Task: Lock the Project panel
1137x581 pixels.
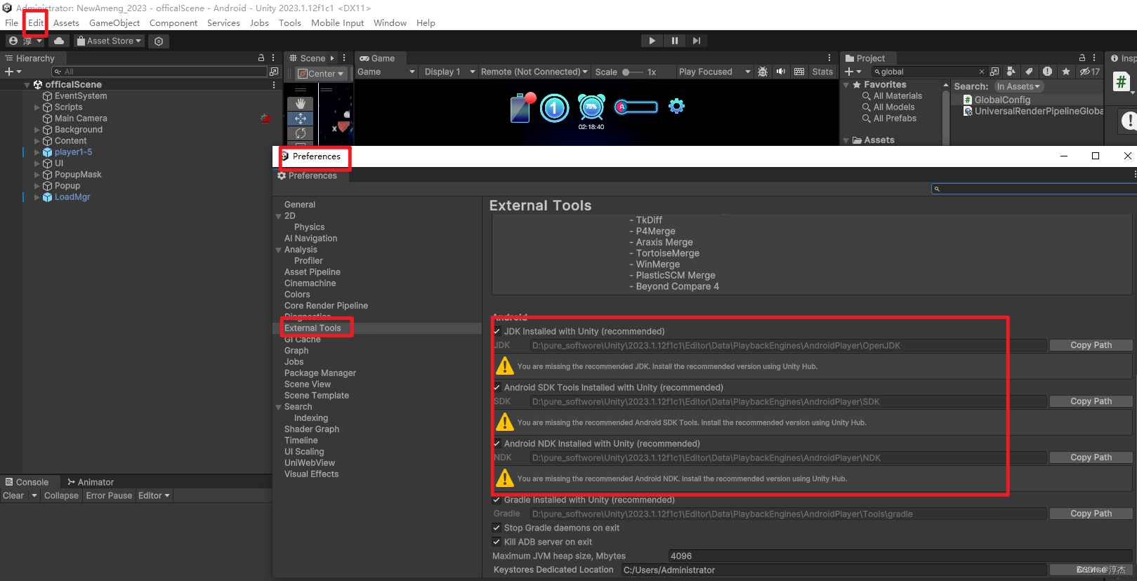Action: [1082, 58]
